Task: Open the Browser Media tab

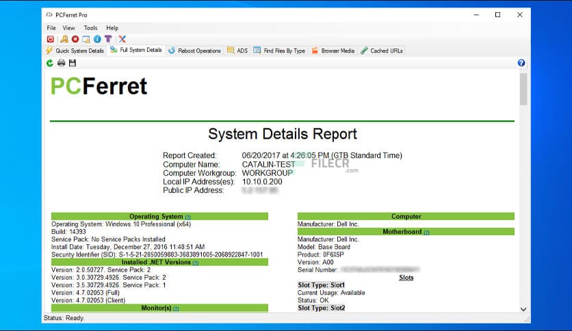Action: pos(333,51)
